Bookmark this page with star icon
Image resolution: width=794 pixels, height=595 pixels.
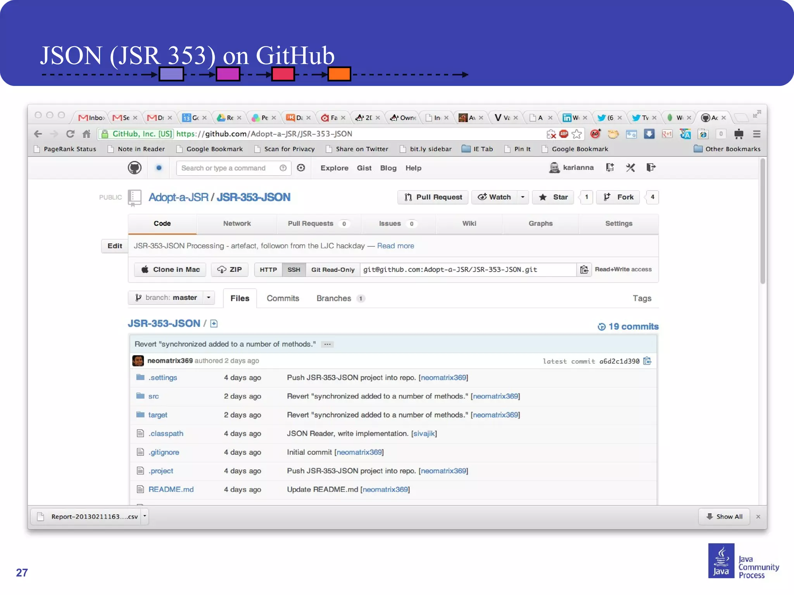pos(577,134)
